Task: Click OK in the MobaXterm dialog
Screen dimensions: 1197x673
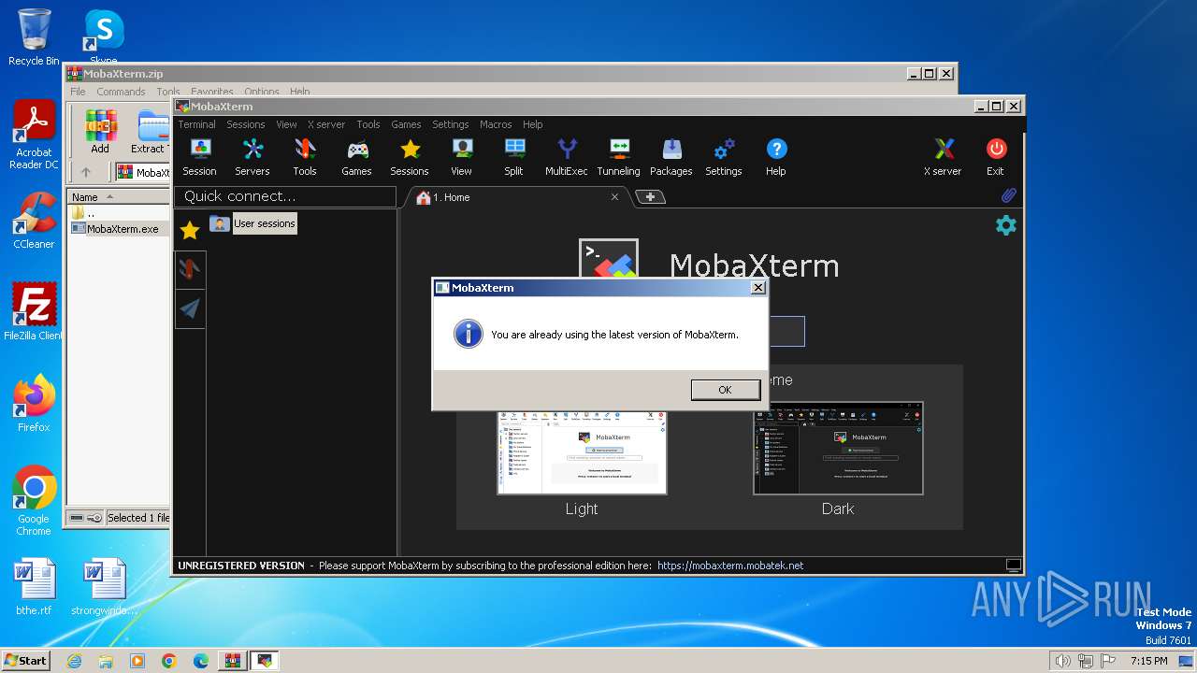Action: (725, 390)
